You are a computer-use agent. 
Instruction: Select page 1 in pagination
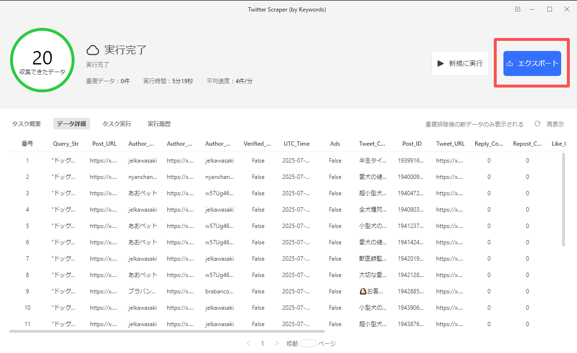(263, 343)
